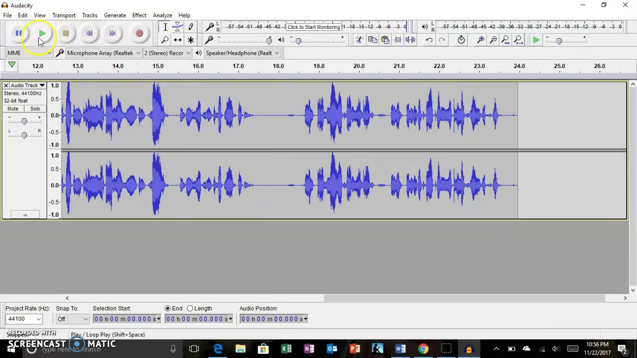
Task: Open the Edit menu
Action: [x=23, y=15]
